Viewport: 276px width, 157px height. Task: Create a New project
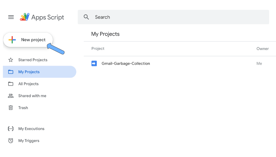pyautogui.click(x=28, y=40)
